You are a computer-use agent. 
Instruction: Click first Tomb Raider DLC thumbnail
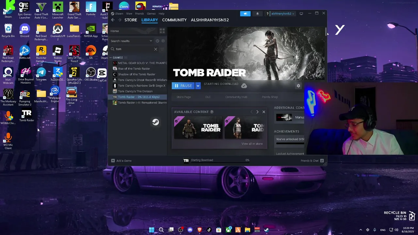[198, 128]
